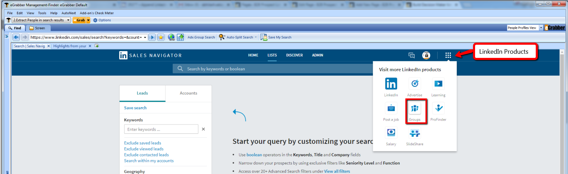This screenshot has width=568, height=174.
Task: Open the Advertise product icon
Action: (x=415, y=84)
